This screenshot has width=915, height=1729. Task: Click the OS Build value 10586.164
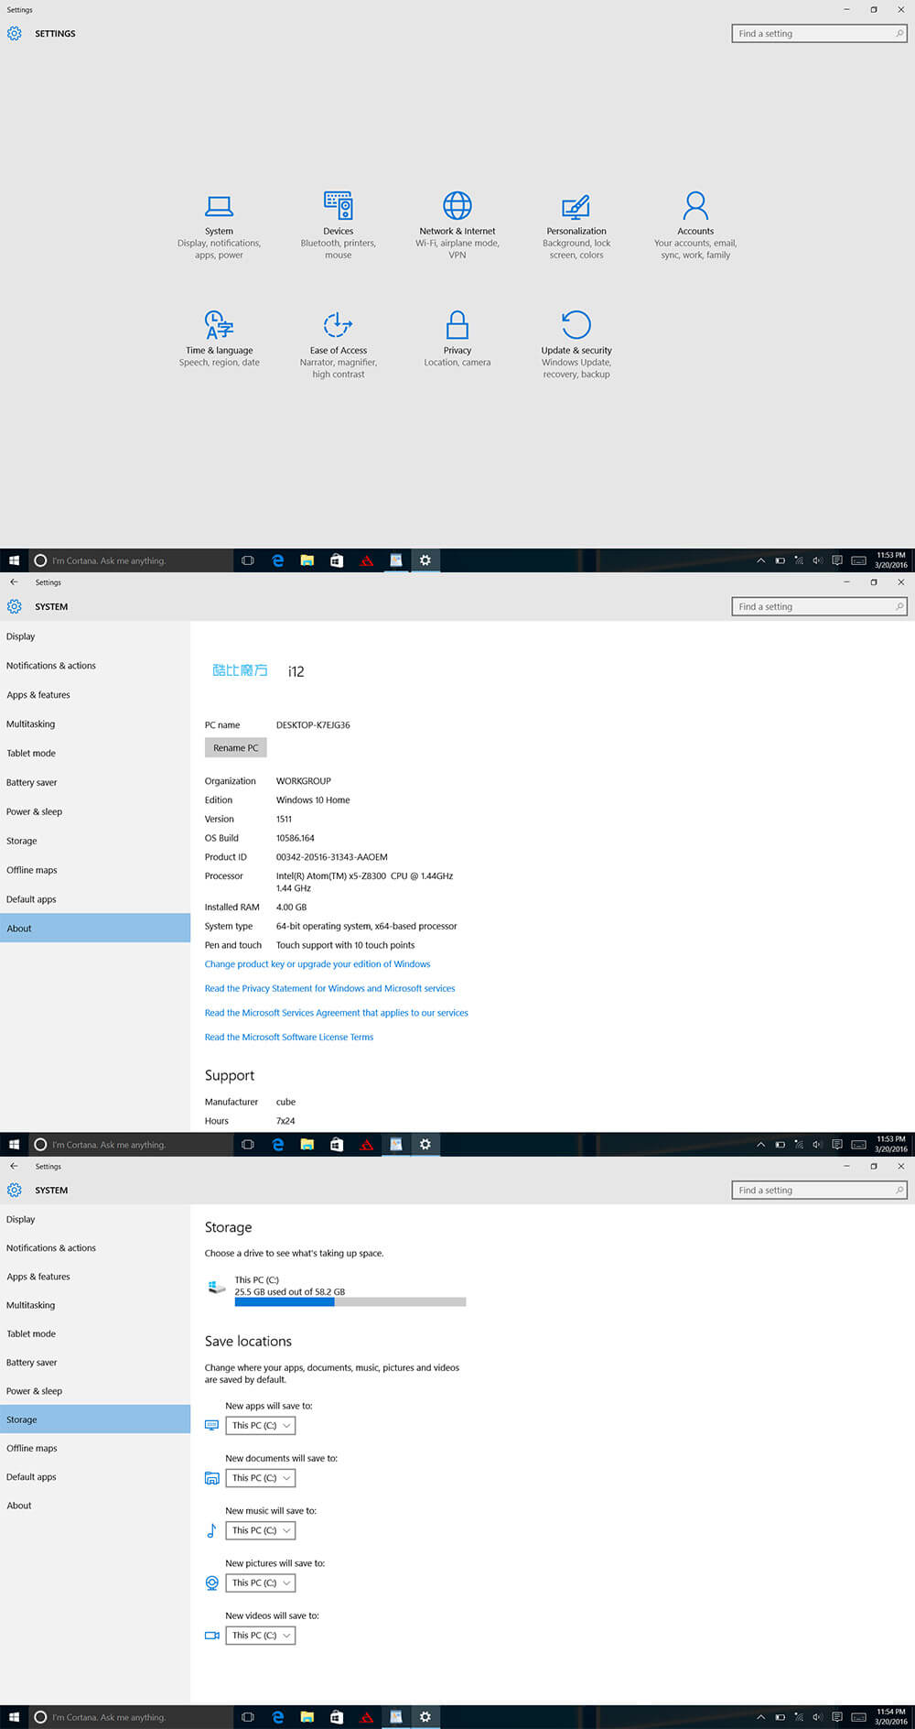(296, 838)
